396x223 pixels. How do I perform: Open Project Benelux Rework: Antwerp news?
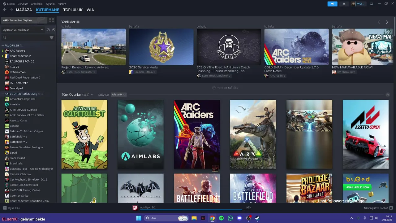coord(94,47)
